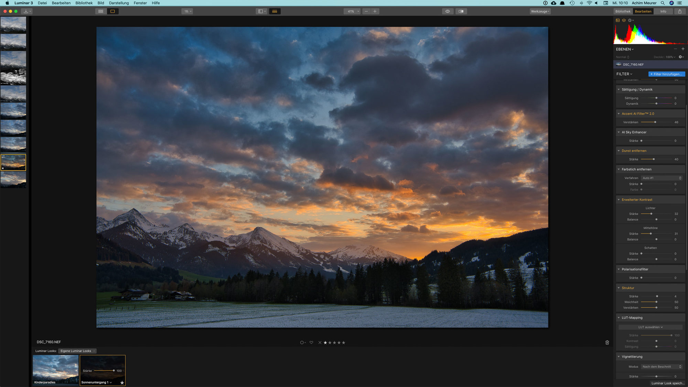Open the layer blend mode Normal dropdown
Image resolution: width=688 pixels, height=387 pixels.
pos(623,57)
